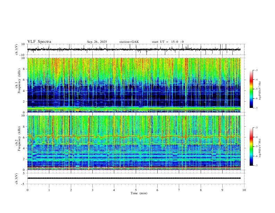Click the '-3' label on upper color scale
The height and width of the screenshot is (213, 275).
point(256,70)
